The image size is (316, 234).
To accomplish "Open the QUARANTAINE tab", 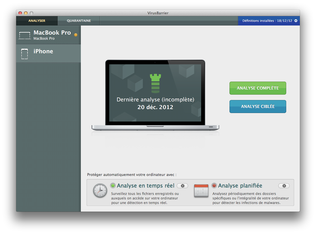I will click(79, 21).
